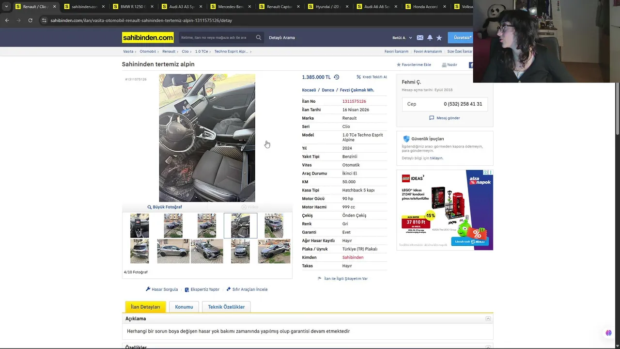Click the Facebook share icon
Image resolution: width=620 pixels, height=349 pixels.
471,65
